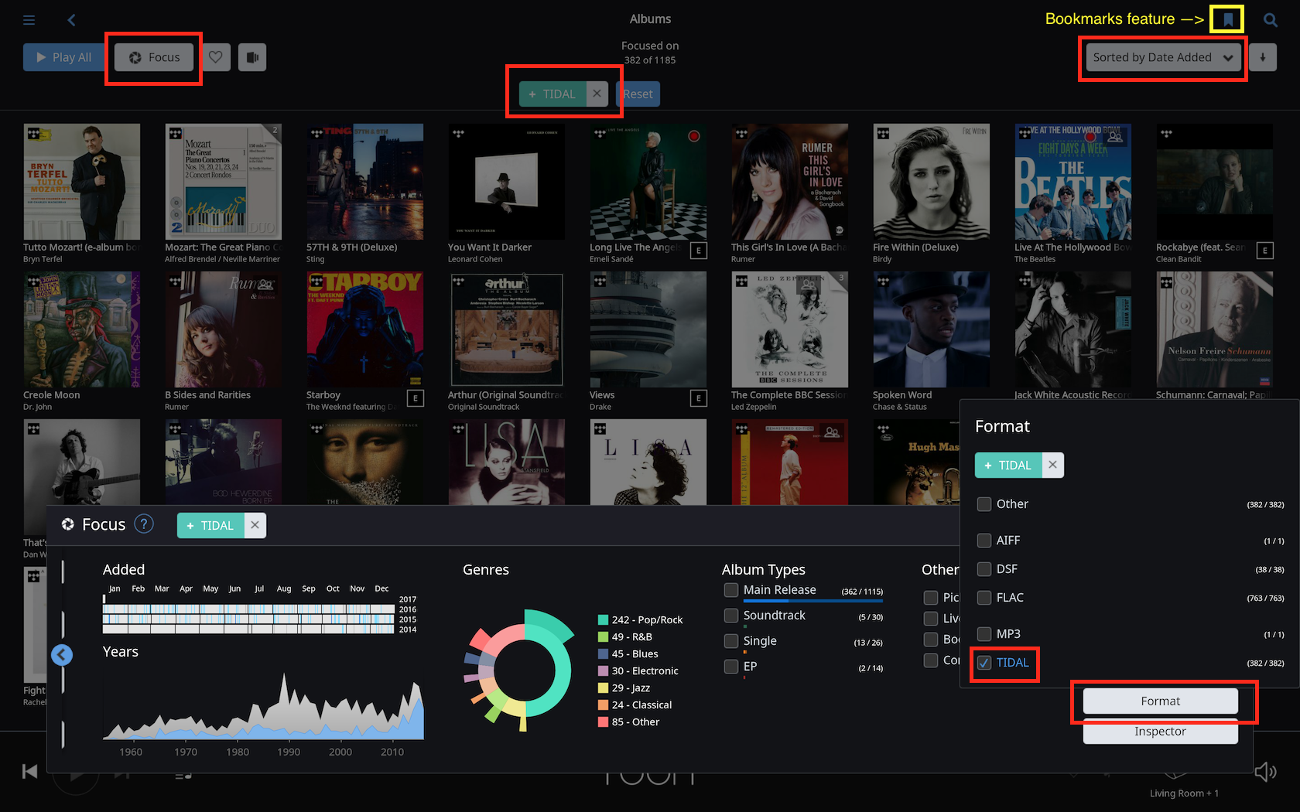Open the queue icon in the footer
Viewport: 1300px width, 812px height.
coord(183,774)
